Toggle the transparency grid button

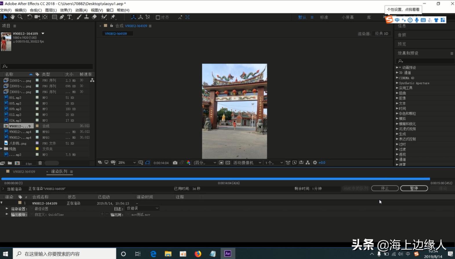(228, 163)
